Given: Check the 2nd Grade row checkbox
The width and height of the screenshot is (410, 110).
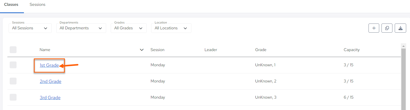Looking at the screenshot, I should pos(13,81).
